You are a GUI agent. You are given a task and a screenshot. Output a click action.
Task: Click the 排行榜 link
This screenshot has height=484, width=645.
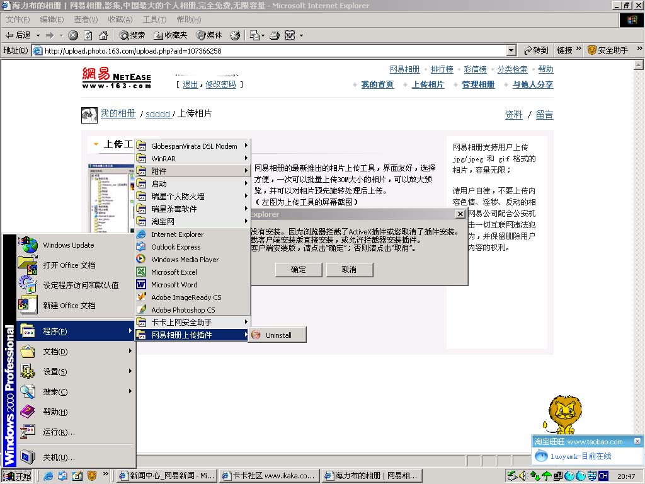tap(442, 69)
